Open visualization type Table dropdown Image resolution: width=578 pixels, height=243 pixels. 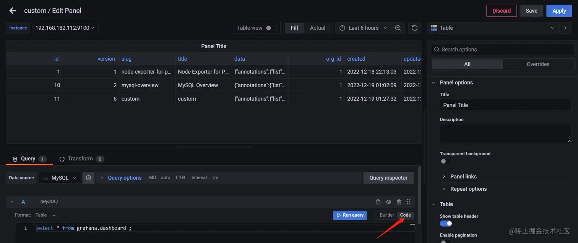click(493, 28)
